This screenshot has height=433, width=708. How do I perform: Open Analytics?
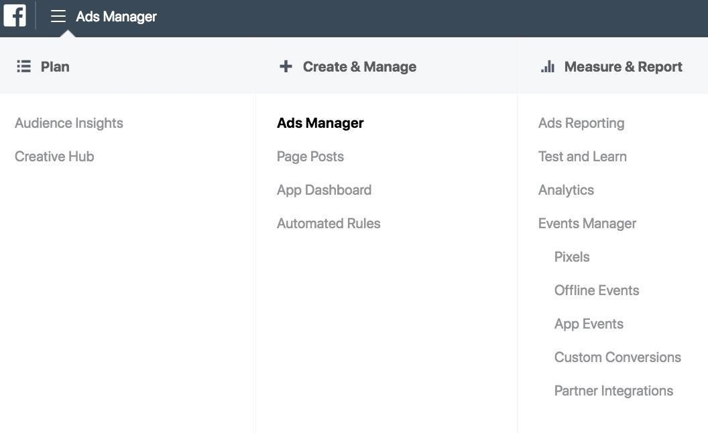point(565,190)
